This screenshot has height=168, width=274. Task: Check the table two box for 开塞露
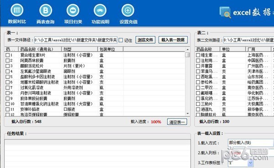tap(198, 66)
